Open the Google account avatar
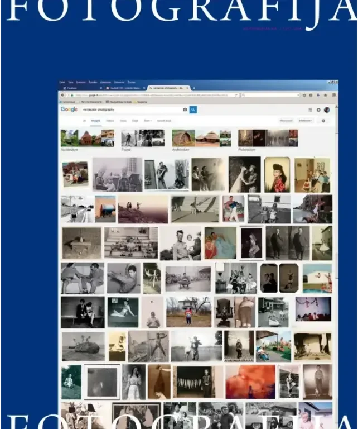Screen dimensions: 358x429 pyautogui.click(x=327, y=109)
